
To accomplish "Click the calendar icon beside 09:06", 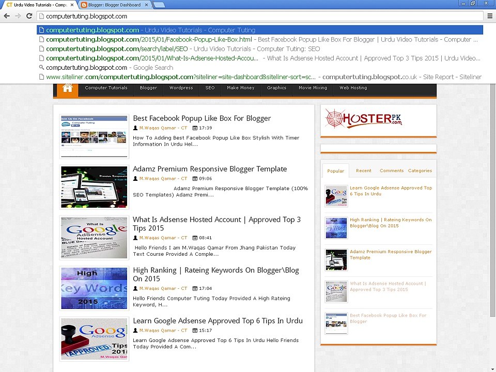I will (x=195, y=179).
